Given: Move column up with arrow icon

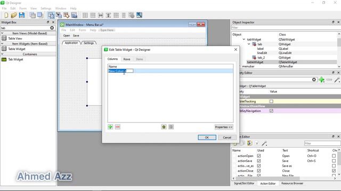Looking at the screenshot, I should 164,127.
